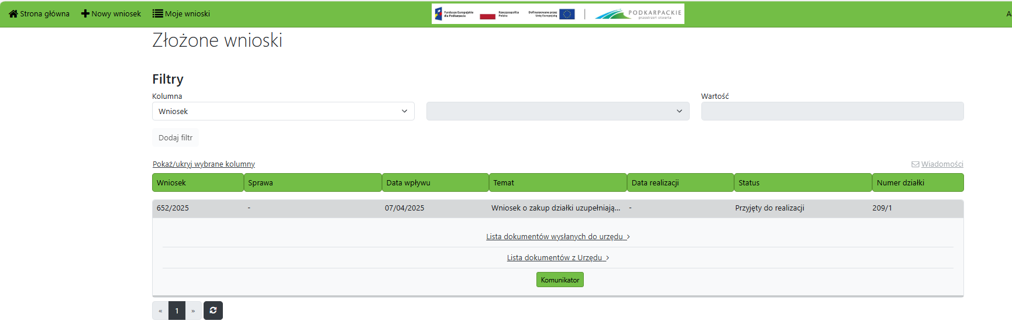Click the green Komunikator button
The width and height of the screenshot is (1012, 331).
coord(560,280)
